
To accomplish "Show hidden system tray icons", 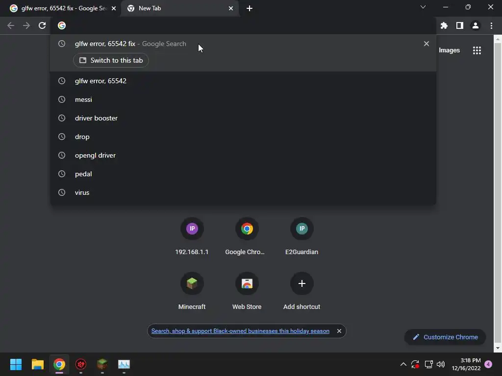I will [403, 364].
